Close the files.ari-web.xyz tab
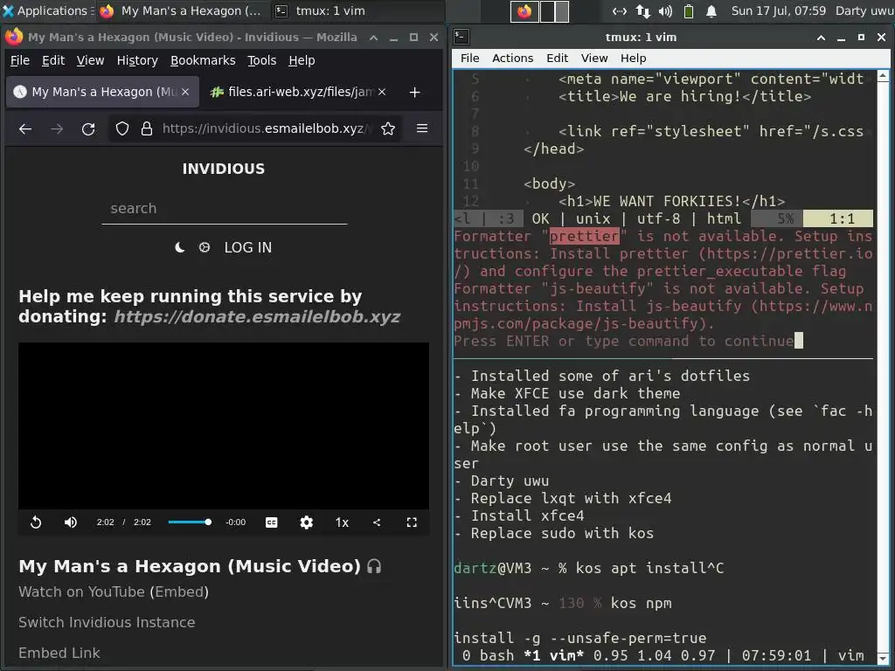This screenshot has width=895, height=671. point(382,92)
